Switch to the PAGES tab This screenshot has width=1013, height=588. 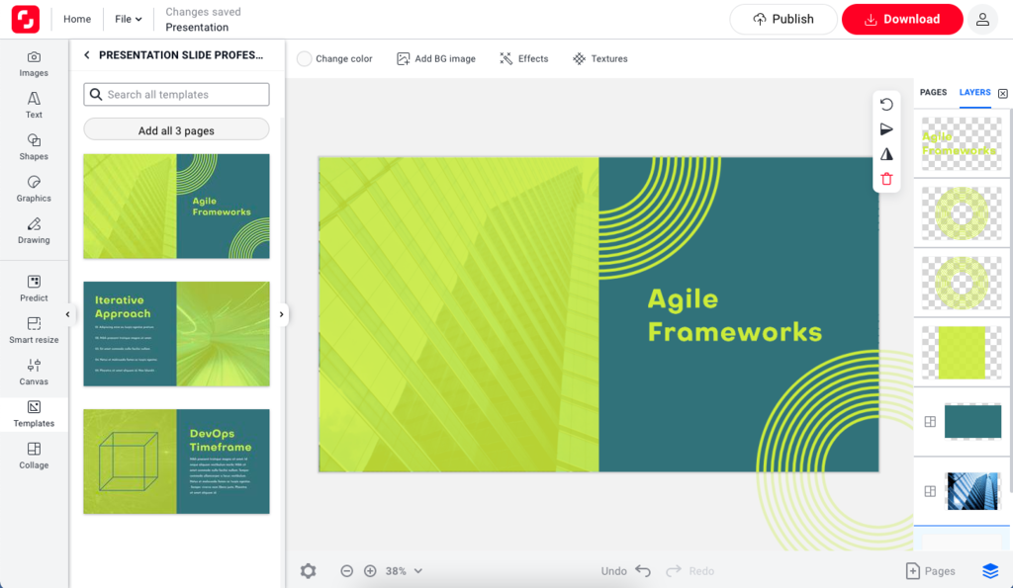(x=933, y=92)
